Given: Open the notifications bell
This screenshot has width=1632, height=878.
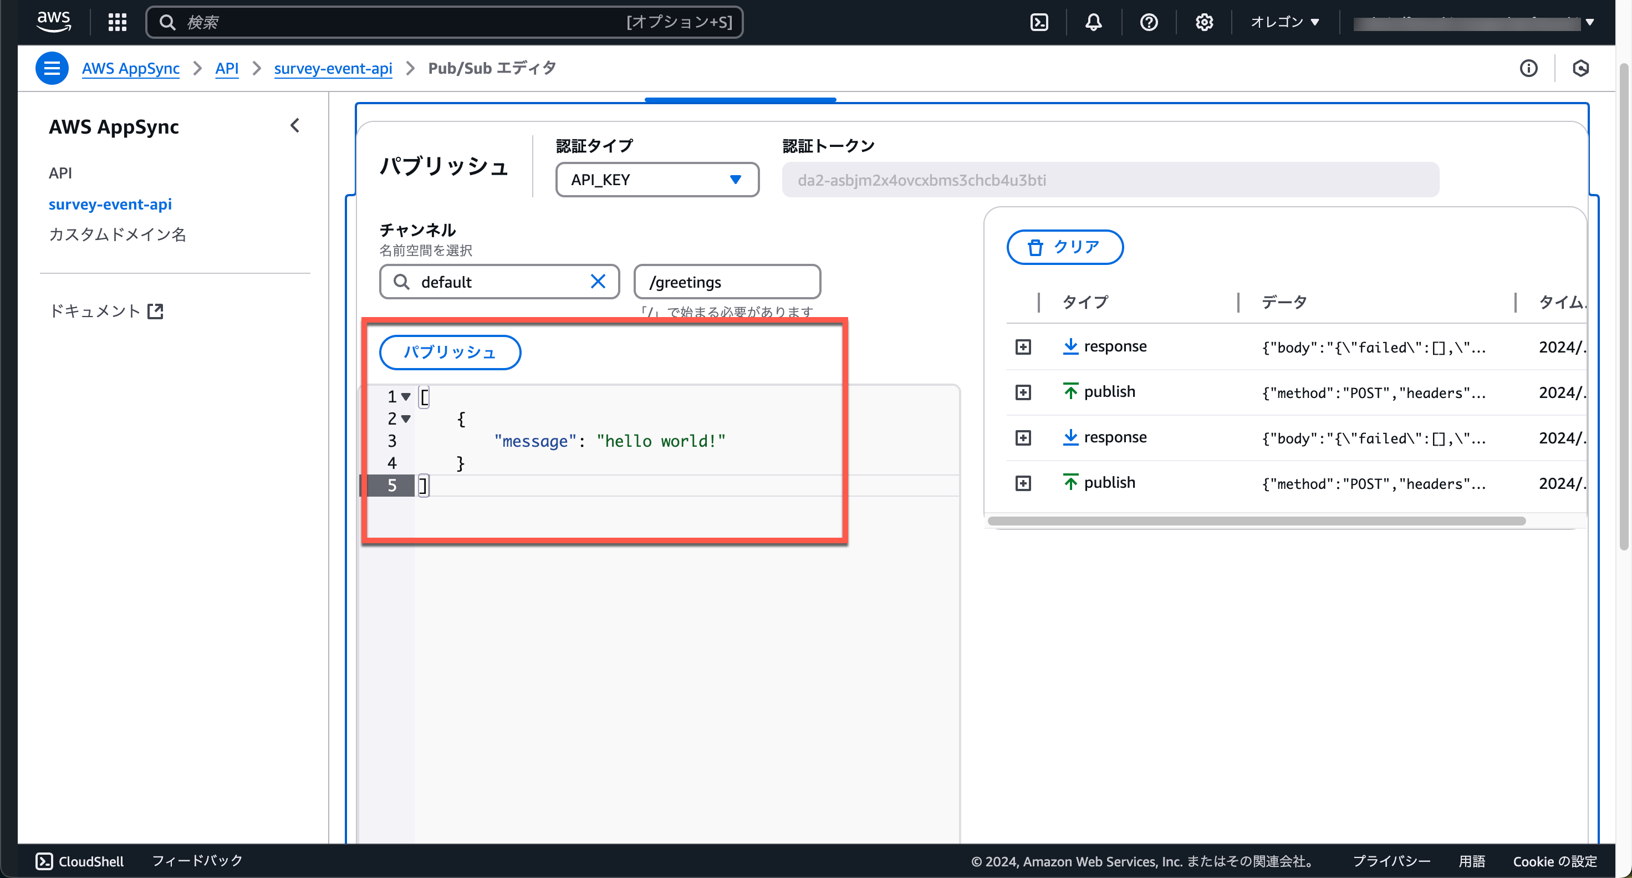Looking at the screenshot, I should 1094,22.
